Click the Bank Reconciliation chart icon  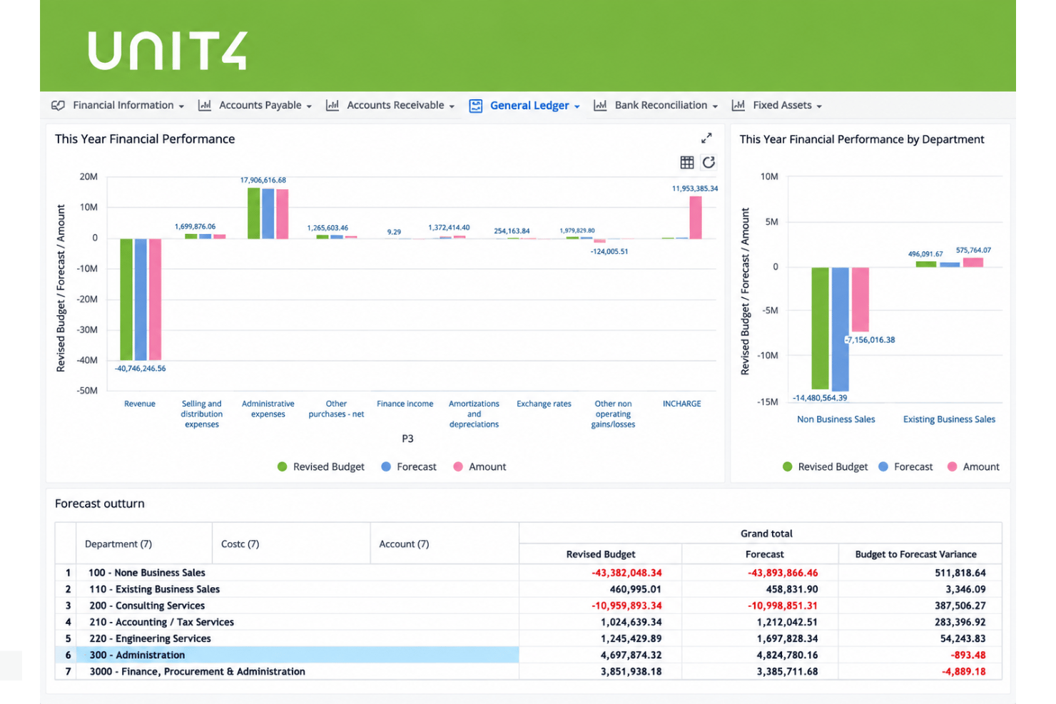pos(600,106)
